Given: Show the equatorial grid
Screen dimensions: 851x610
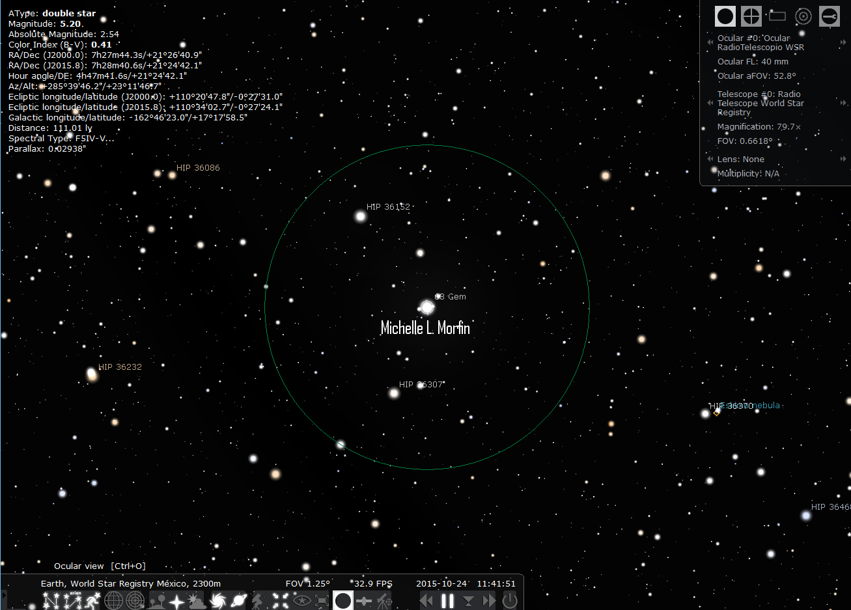Looking at the screenshot, I should point(114,600).
